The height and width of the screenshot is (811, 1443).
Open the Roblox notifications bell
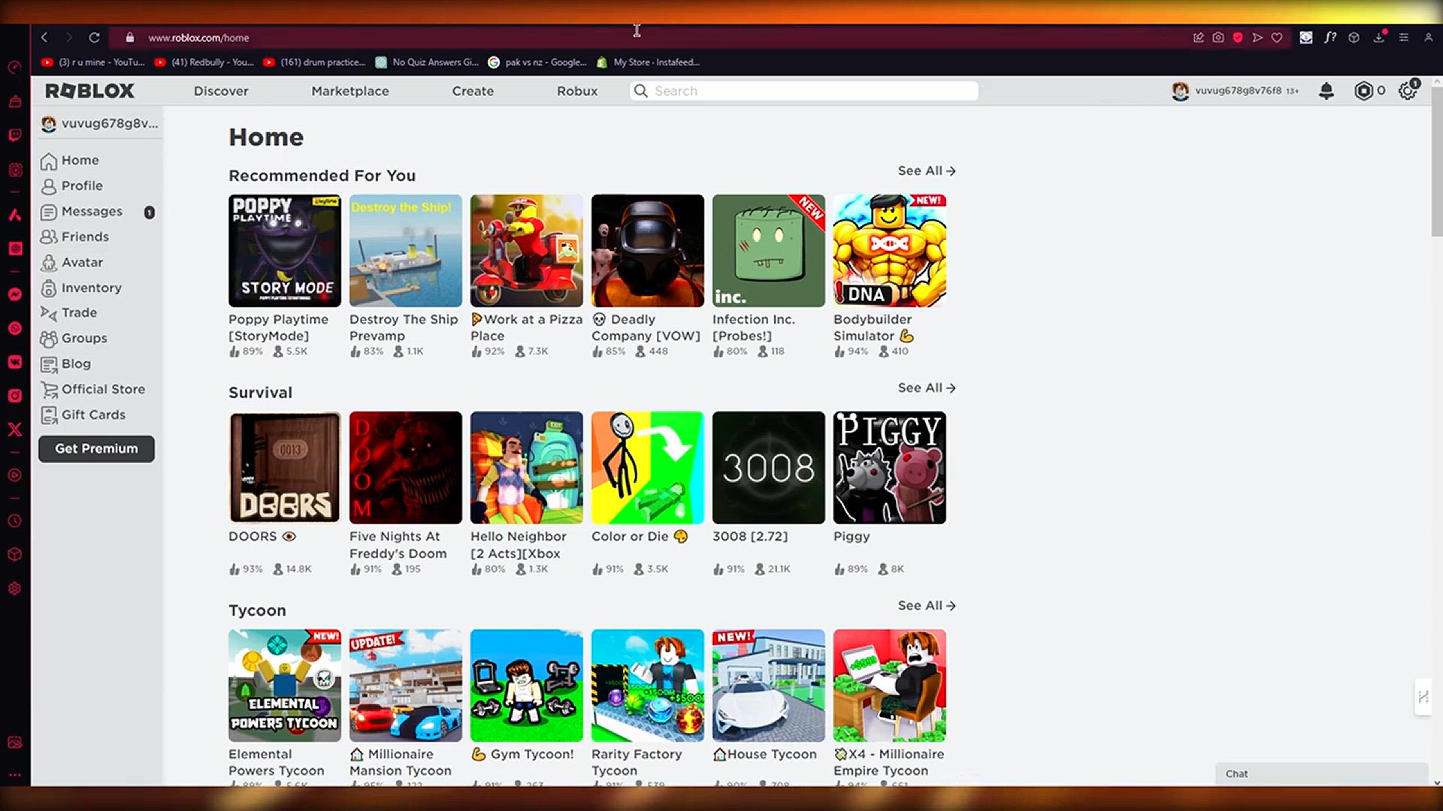(x=1327, y=91)
